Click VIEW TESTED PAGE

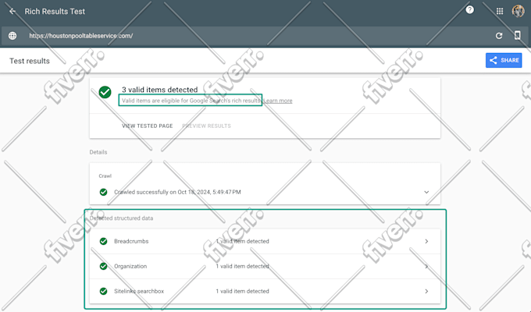tap(148, 126)
